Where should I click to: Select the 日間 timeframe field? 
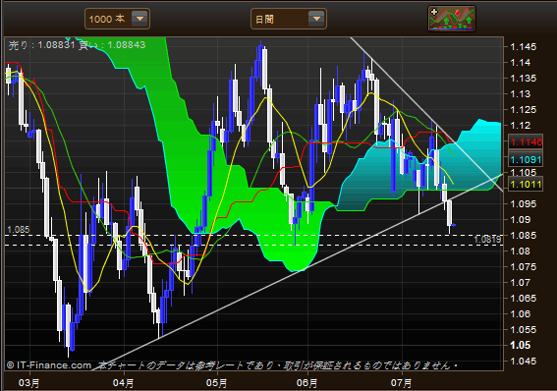coord(289,19)
